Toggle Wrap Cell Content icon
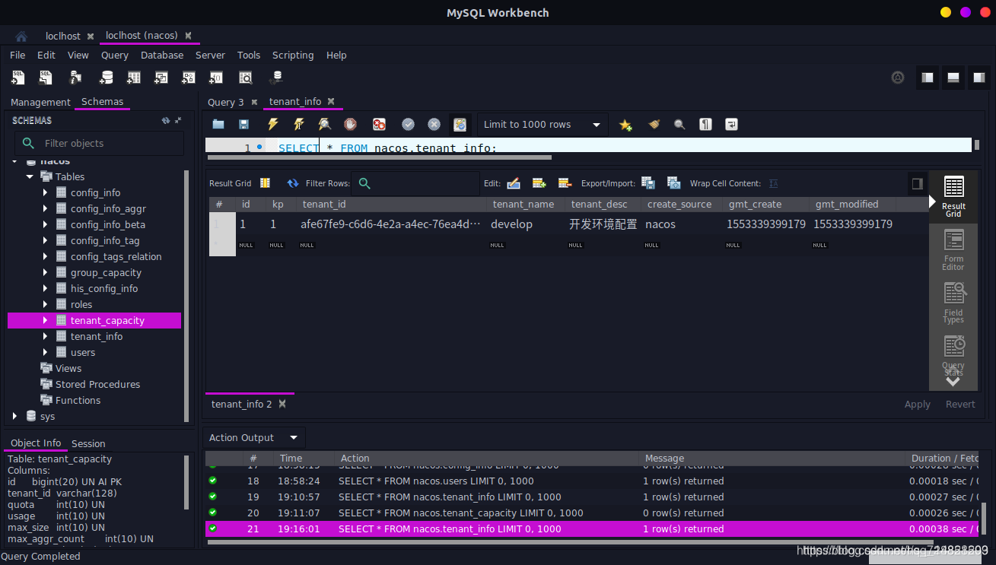 point(774,183)
